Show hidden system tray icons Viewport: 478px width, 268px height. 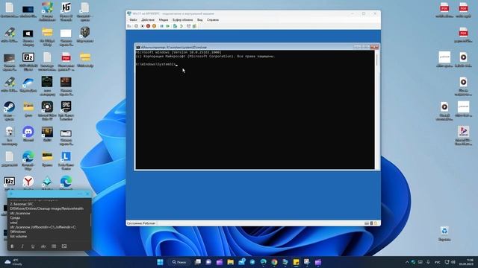coord(407,262)
